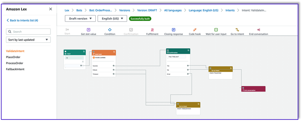Click the Timeout output port of Code hook
The image size is (302, 121).
click(113, 74)
